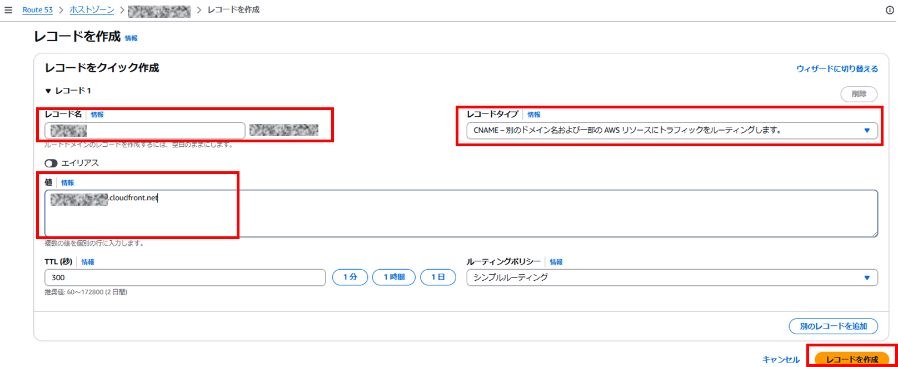
Task: Toggle the エイリアス switch
Action: pyautogui.click(x=51, y=163)
